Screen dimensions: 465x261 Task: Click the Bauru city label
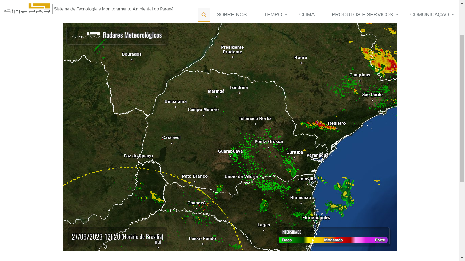[x=301, y=58]
